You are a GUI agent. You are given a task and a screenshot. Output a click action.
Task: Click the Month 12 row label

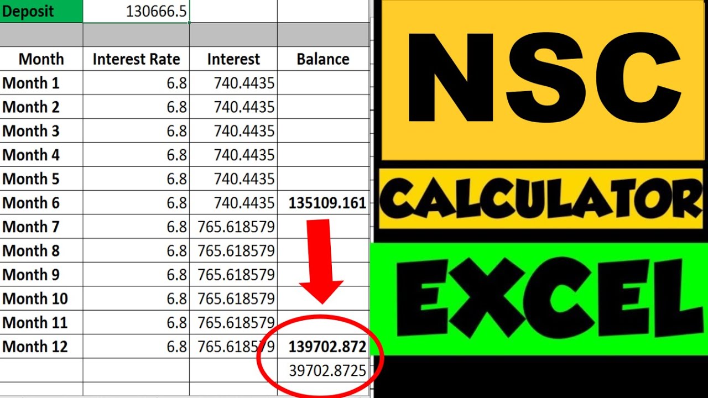click(41, 347)
